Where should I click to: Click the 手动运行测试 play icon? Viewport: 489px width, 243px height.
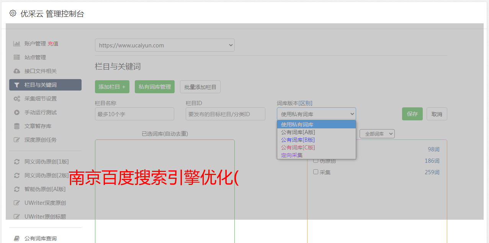point(17,112)
